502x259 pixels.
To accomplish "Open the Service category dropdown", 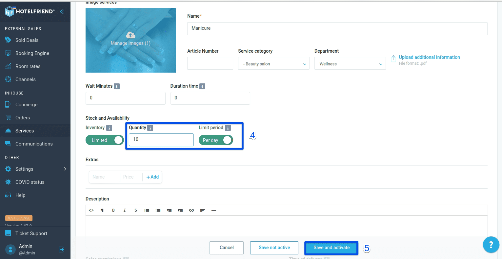I will click(273, 63).
